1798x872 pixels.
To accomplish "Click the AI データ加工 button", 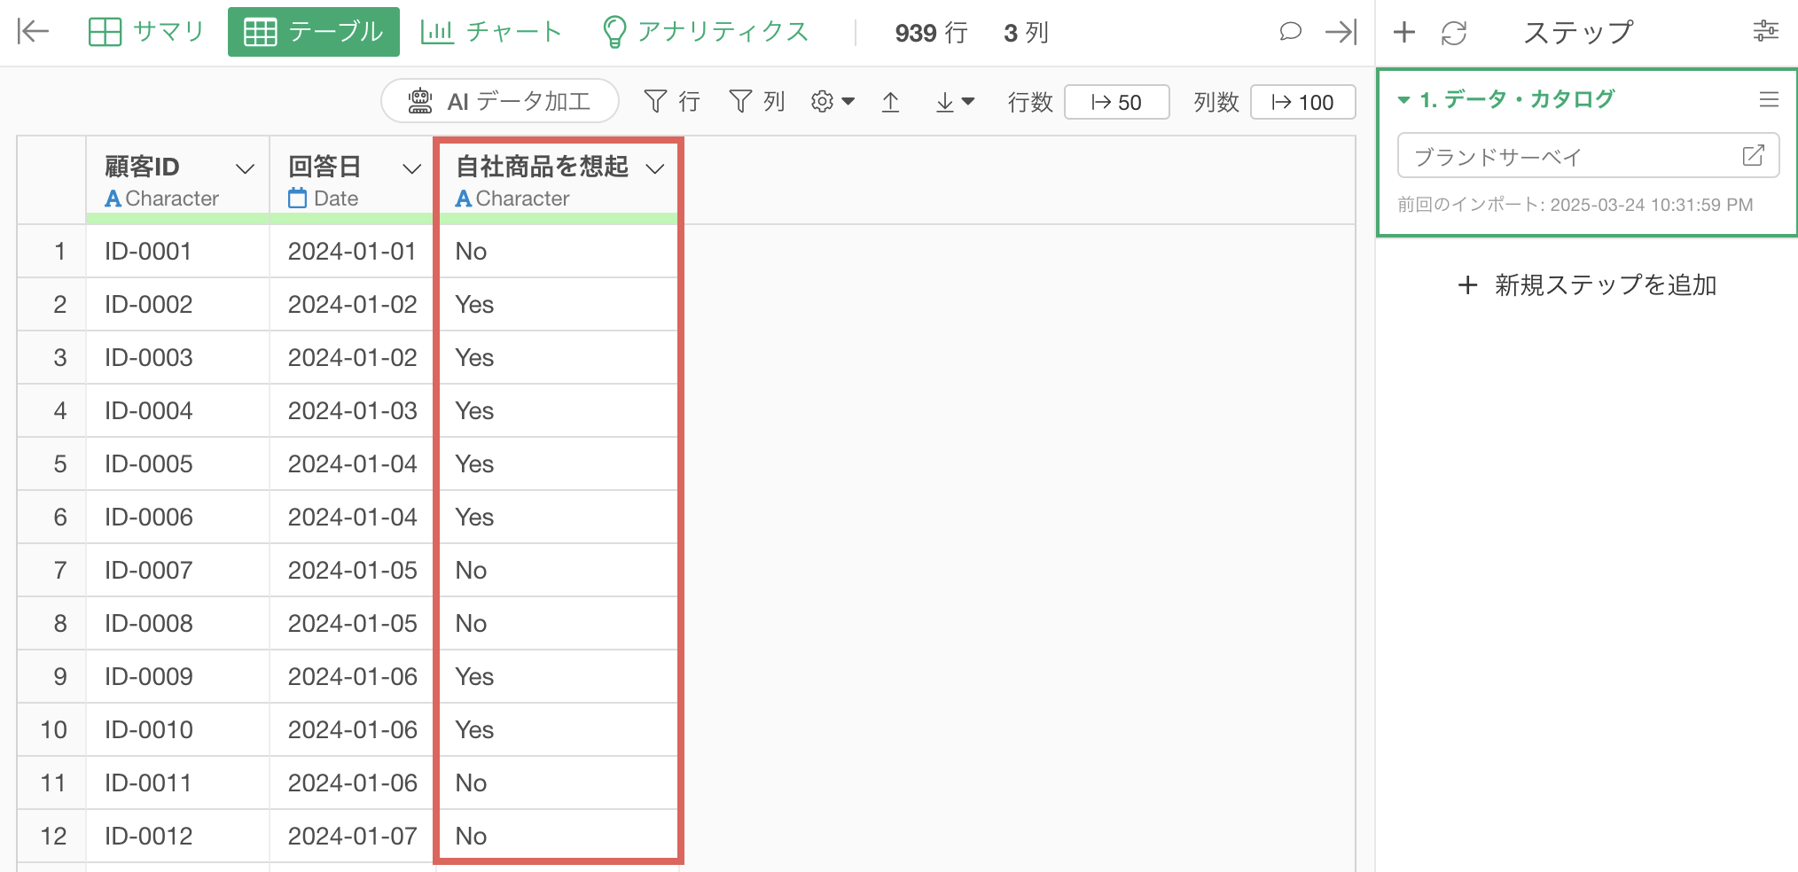I will pos(500,101).
